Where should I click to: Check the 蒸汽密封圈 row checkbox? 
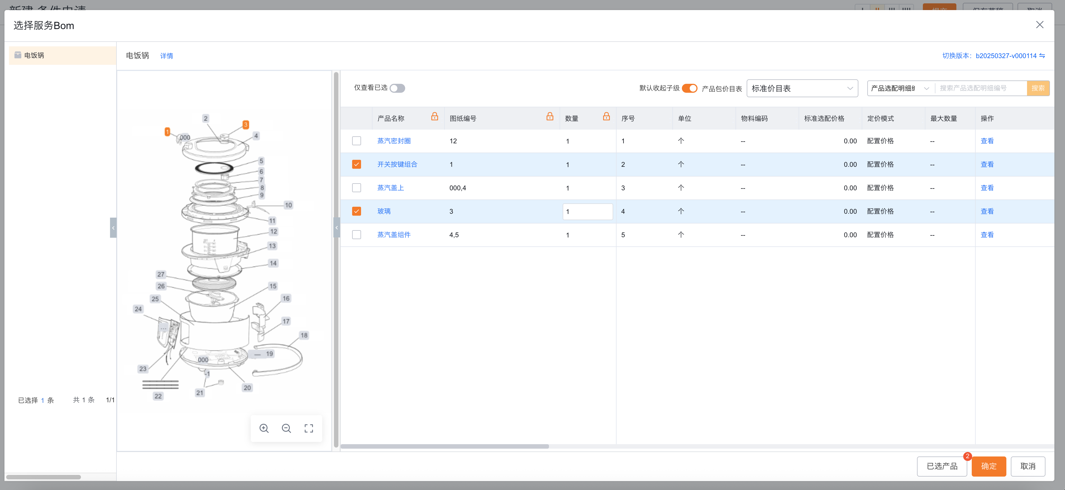pyautogui.click(x=356, y=141)
